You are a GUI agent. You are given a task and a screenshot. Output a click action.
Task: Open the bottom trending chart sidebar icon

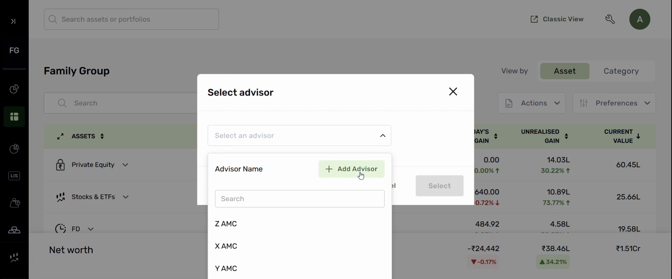pos(14,258)
